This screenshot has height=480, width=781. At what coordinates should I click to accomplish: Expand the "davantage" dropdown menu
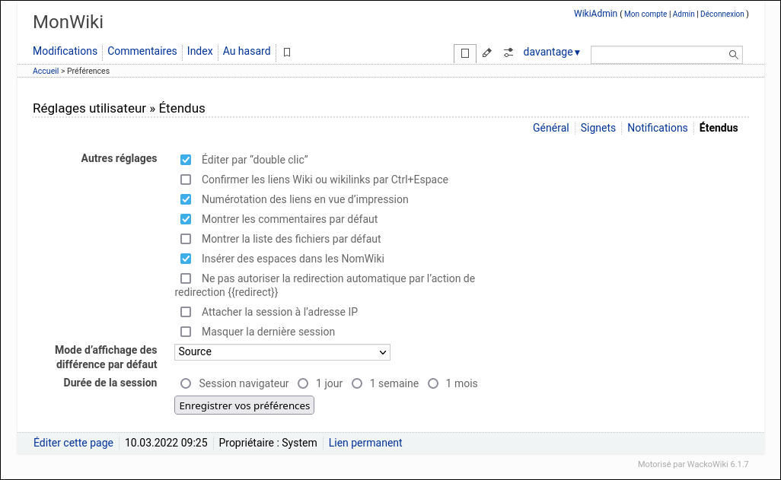pos(551,52)
